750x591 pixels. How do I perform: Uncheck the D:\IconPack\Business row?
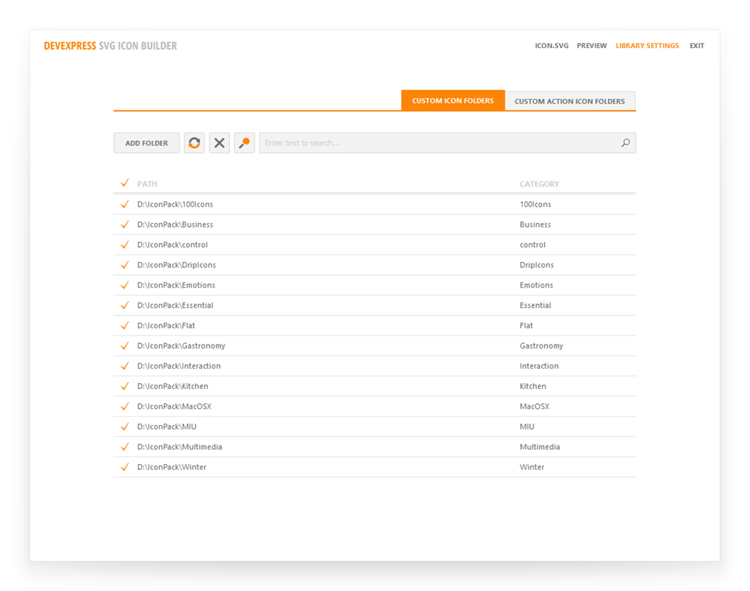click(125, 225)
